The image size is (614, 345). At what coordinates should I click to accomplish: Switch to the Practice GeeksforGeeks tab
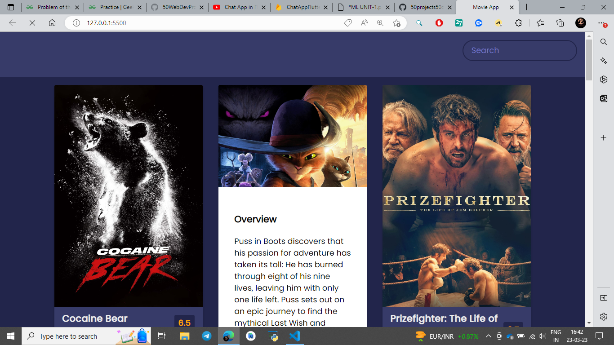[x=115, y=7]
